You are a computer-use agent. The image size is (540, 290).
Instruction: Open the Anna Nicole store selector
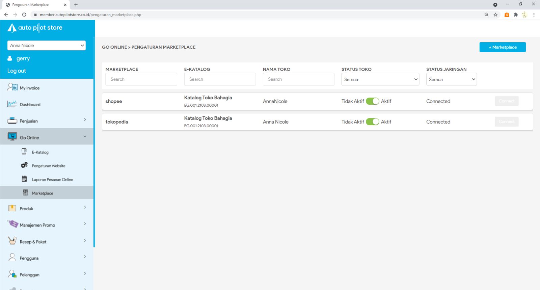click(47, 46)
